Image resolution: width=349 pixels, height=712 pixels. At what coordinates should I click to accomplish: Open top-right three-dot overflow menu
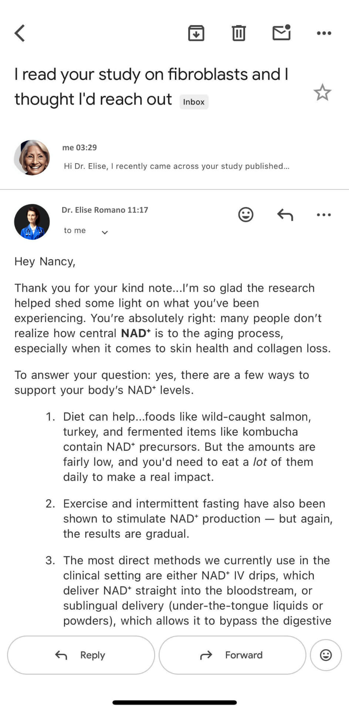click(x=324, y=33)
